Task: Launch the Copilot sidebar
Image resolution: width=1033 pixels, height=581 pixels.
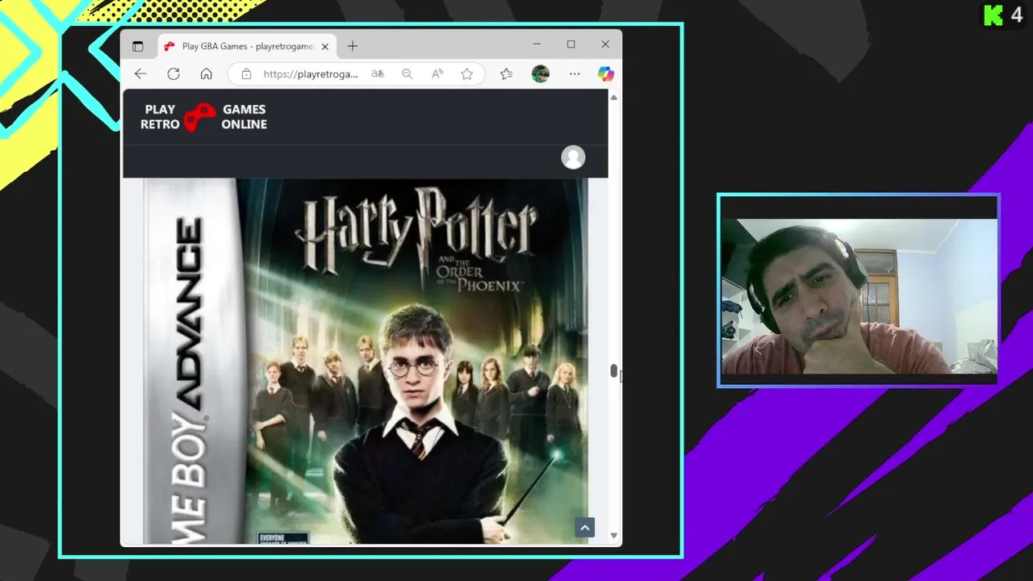Action: 606,73
